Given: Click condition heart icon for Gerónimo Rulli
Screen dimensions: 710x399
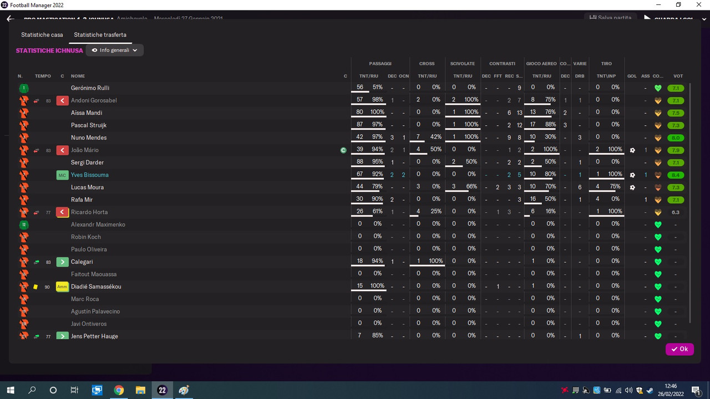Looking at the screenshot, I should 658,88.
